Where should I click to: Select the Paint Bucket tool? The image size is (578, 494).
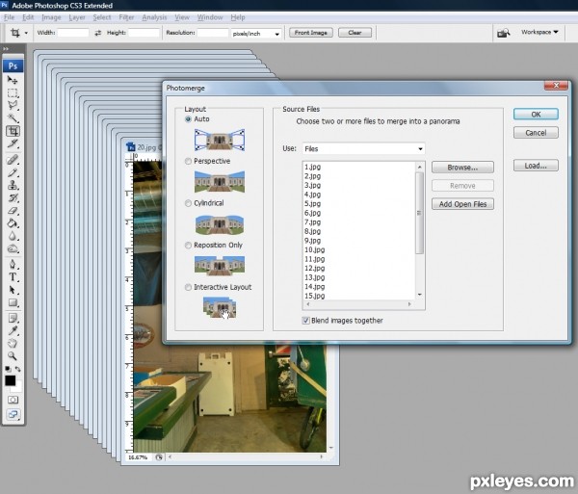[13, 223]
